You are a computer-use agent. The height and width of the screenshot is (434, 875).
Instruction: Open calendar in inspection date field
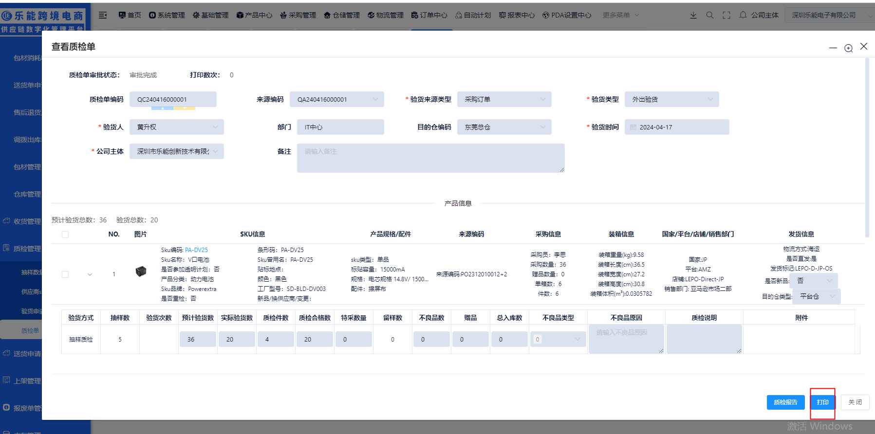tap(633, 127)
